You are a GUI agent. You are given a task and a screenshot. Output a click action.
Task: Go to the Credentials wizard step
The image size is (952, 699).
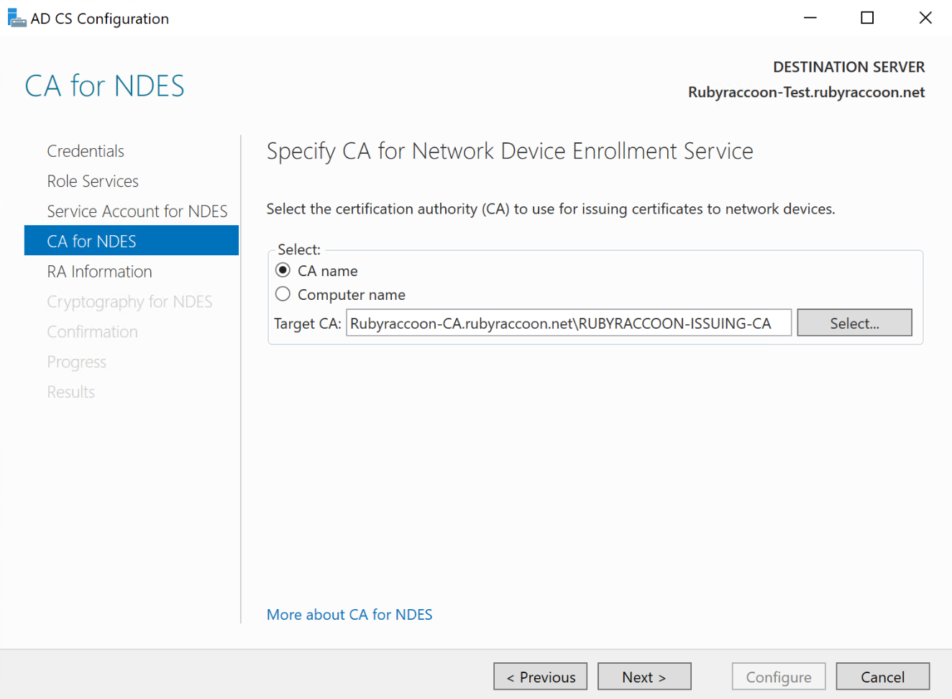pyautogui.click(x=86, y=151)
